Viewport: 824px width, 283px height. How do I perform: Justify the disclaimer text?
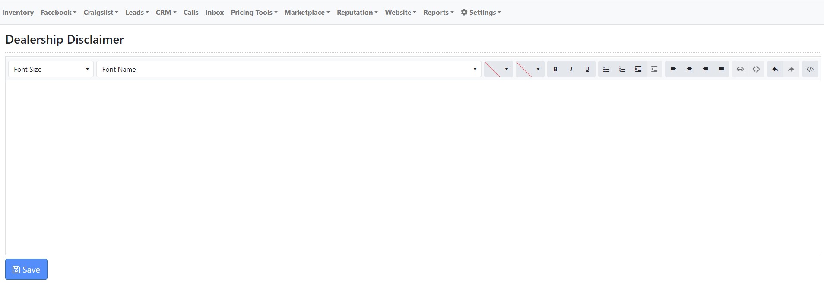(721, 69)
